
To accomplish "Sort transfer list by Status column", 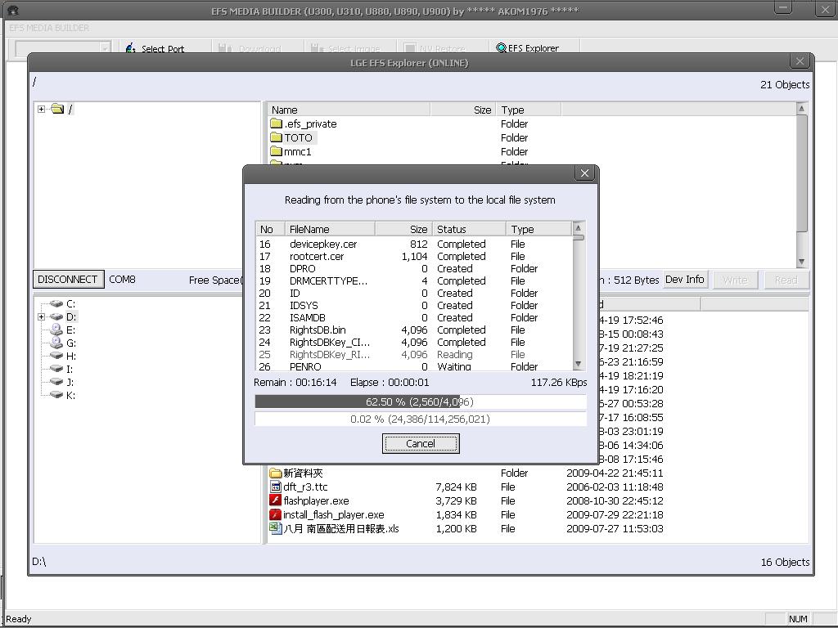I will point(469,229).
